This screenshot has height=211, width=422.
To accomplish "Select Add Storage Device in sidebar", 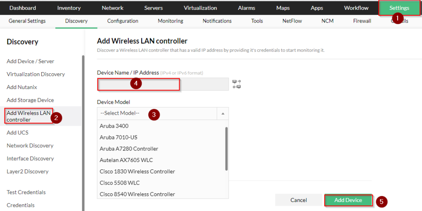I will [30, 100].
